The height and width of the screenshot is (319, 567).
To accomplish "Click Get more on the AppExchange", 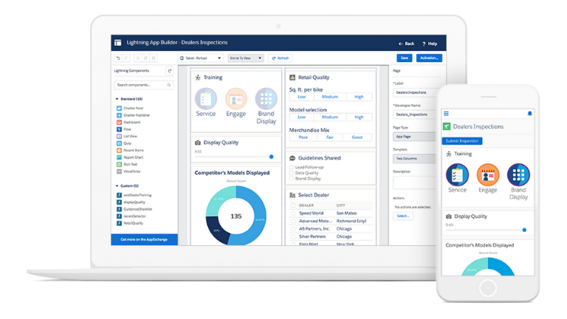I will pos(144,240).
